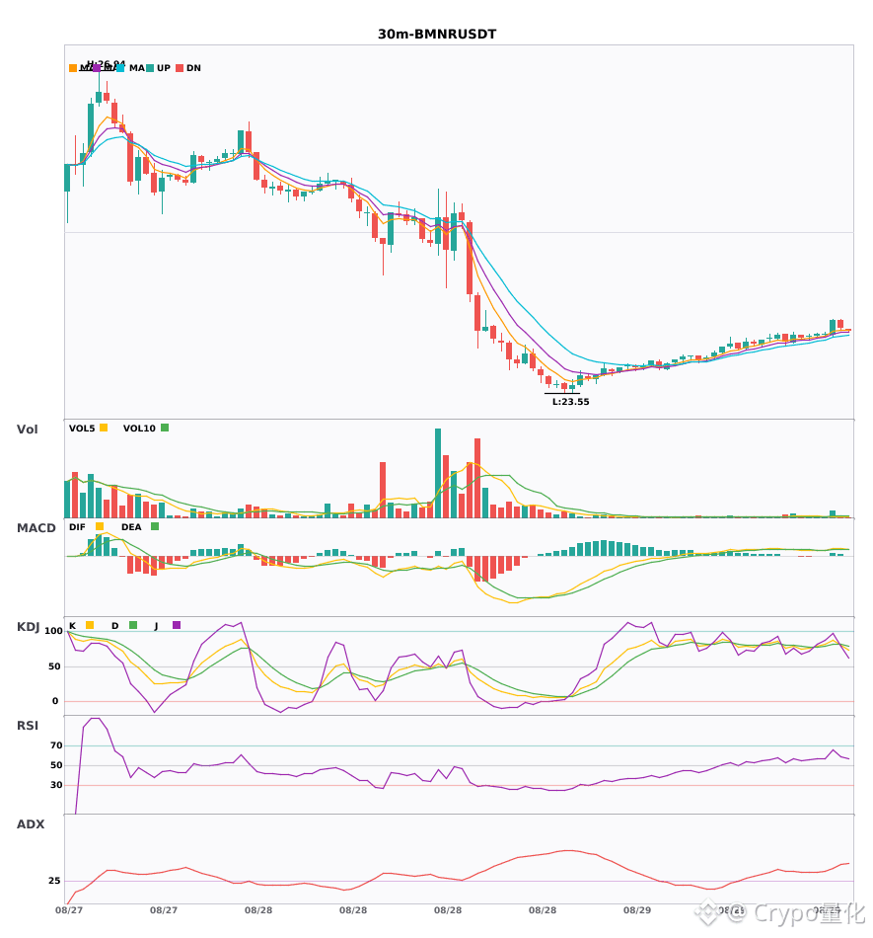Click the KDJ 100 axis label

click(x=54, y=631)
